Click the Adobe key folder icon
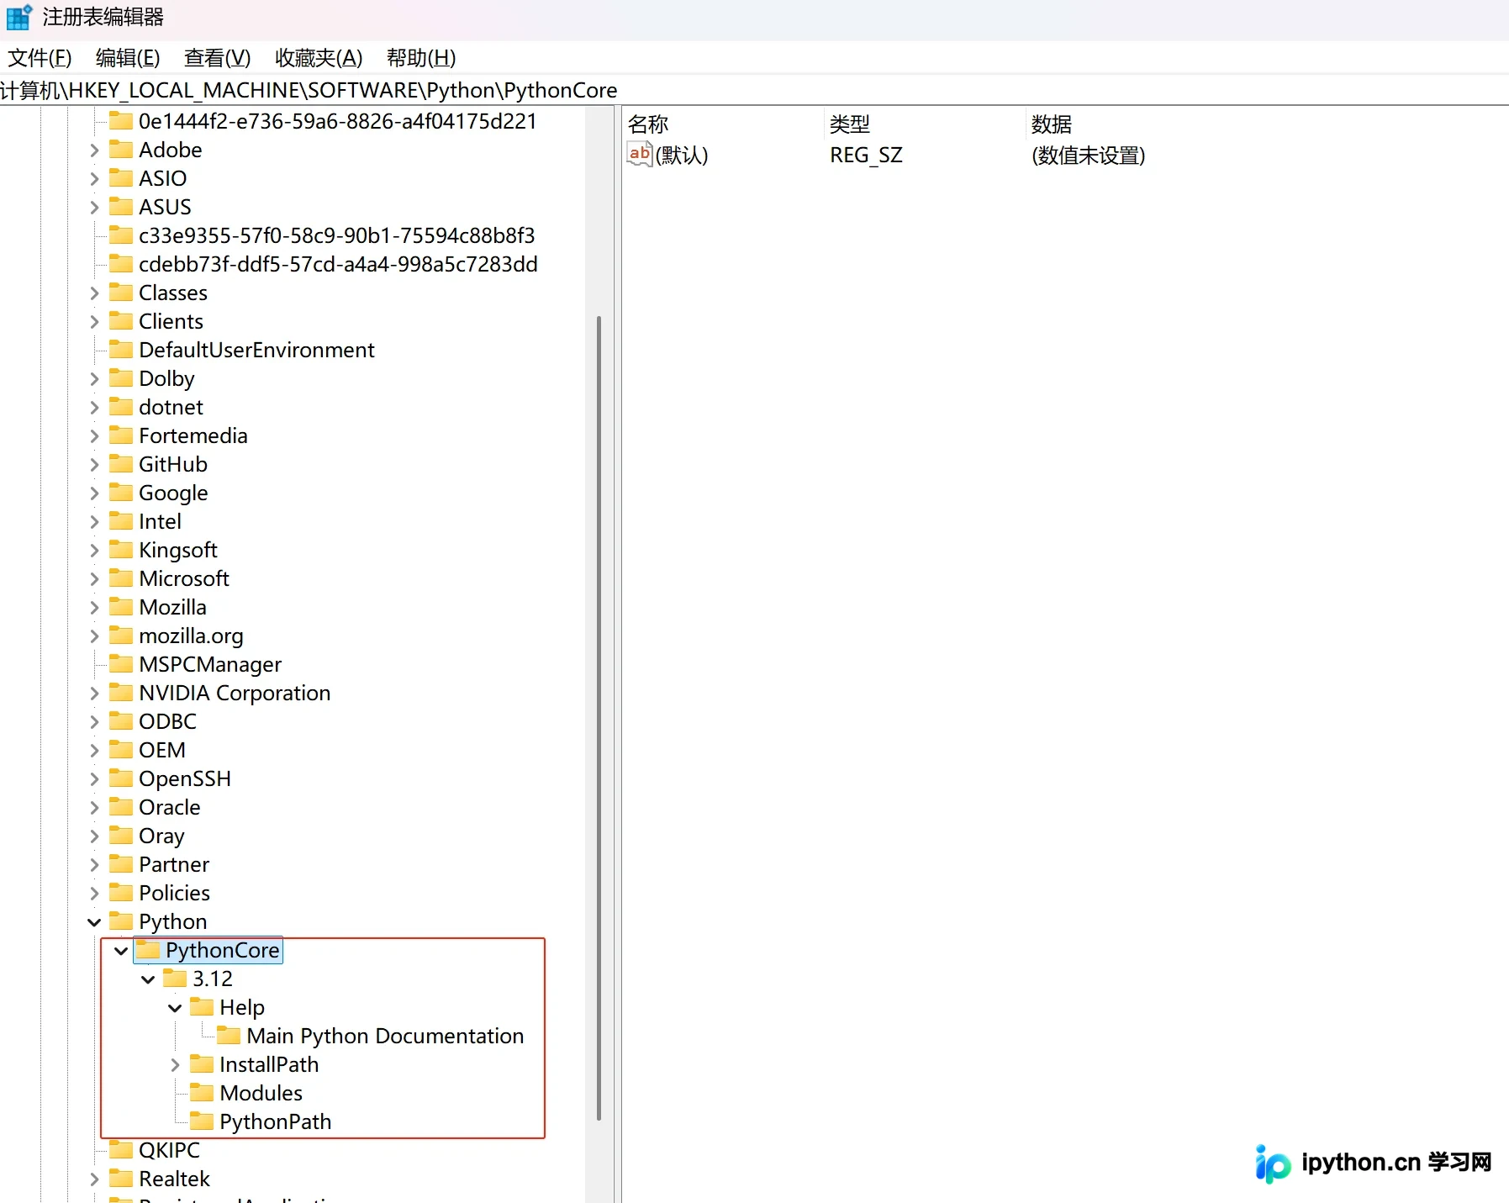Image resolution: width=1509 pixels, height=1203 pixels. 121,150
